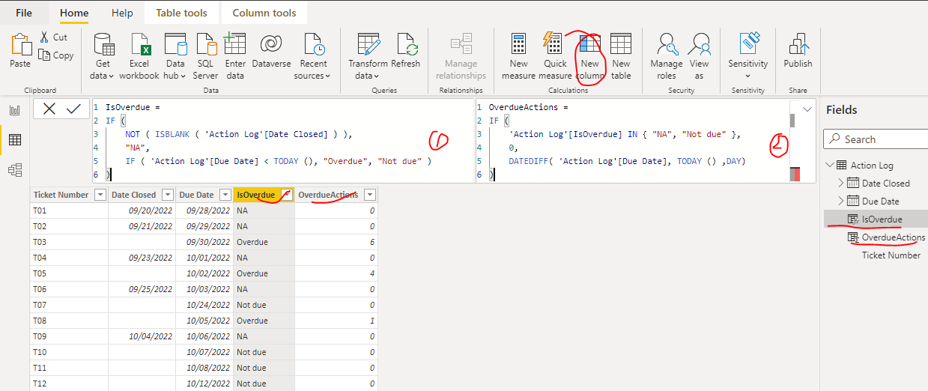The height and width of the screenshot is (391, 928).
Task: Switch to the Home ribbon tab
Action: coord(74,13)
